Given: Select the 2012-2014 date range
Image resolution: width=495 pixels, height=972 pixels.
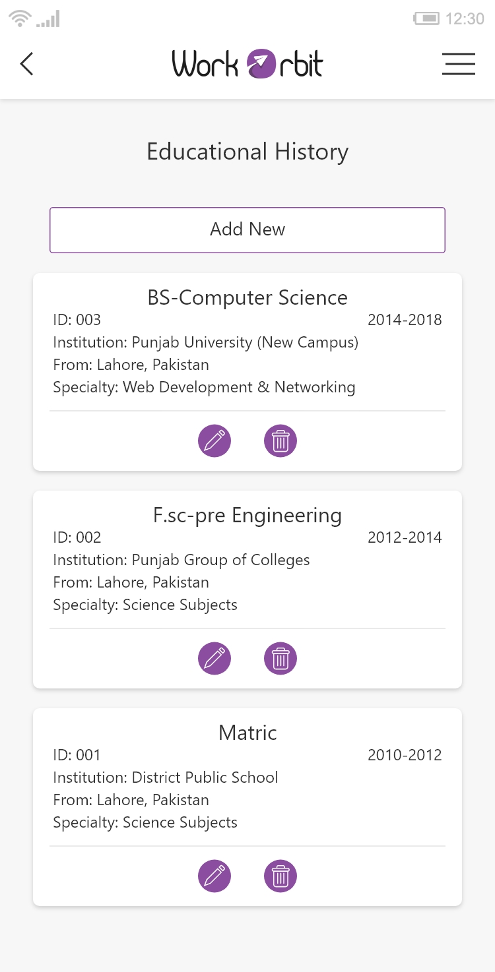Looking at the screenshot, I should click(405, 537).
